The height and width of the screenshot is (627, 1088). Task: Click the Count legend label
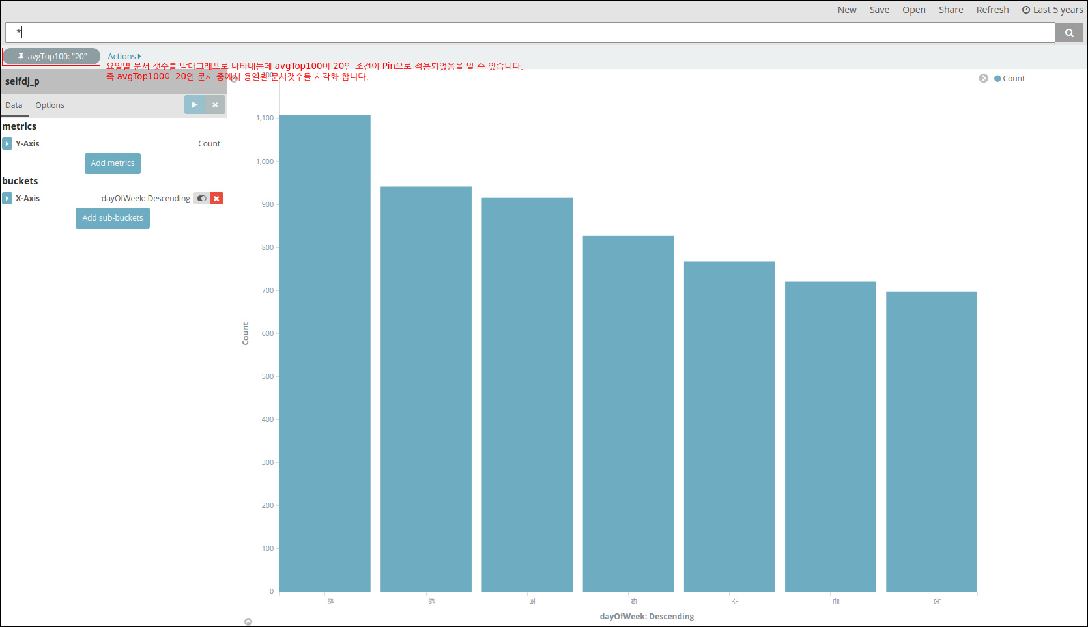coord(1014,79)
